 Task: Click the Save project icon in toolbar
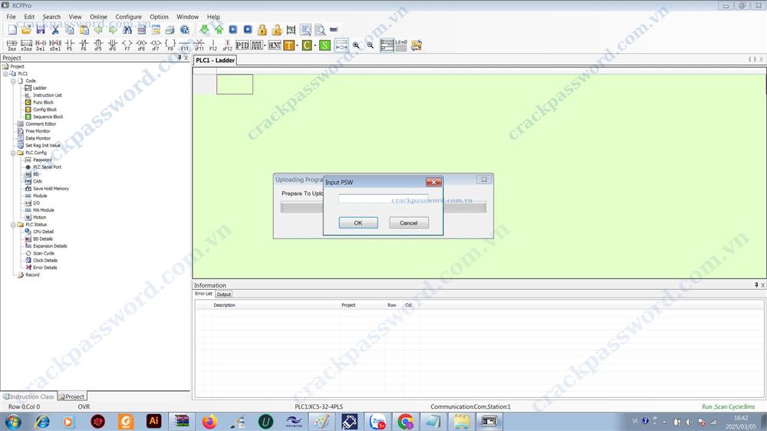[41, 30]
